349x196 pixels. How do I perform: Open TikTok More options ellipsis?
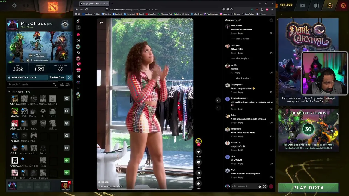78,88
